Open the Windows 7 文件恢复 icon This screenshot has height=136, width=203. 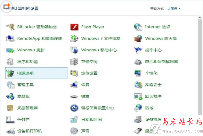pyautogui.click(x=74, y=39)
